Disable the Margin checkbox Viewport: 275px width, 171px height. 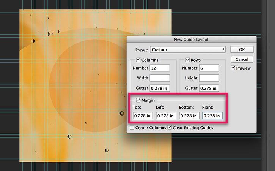tap(138, 100)
